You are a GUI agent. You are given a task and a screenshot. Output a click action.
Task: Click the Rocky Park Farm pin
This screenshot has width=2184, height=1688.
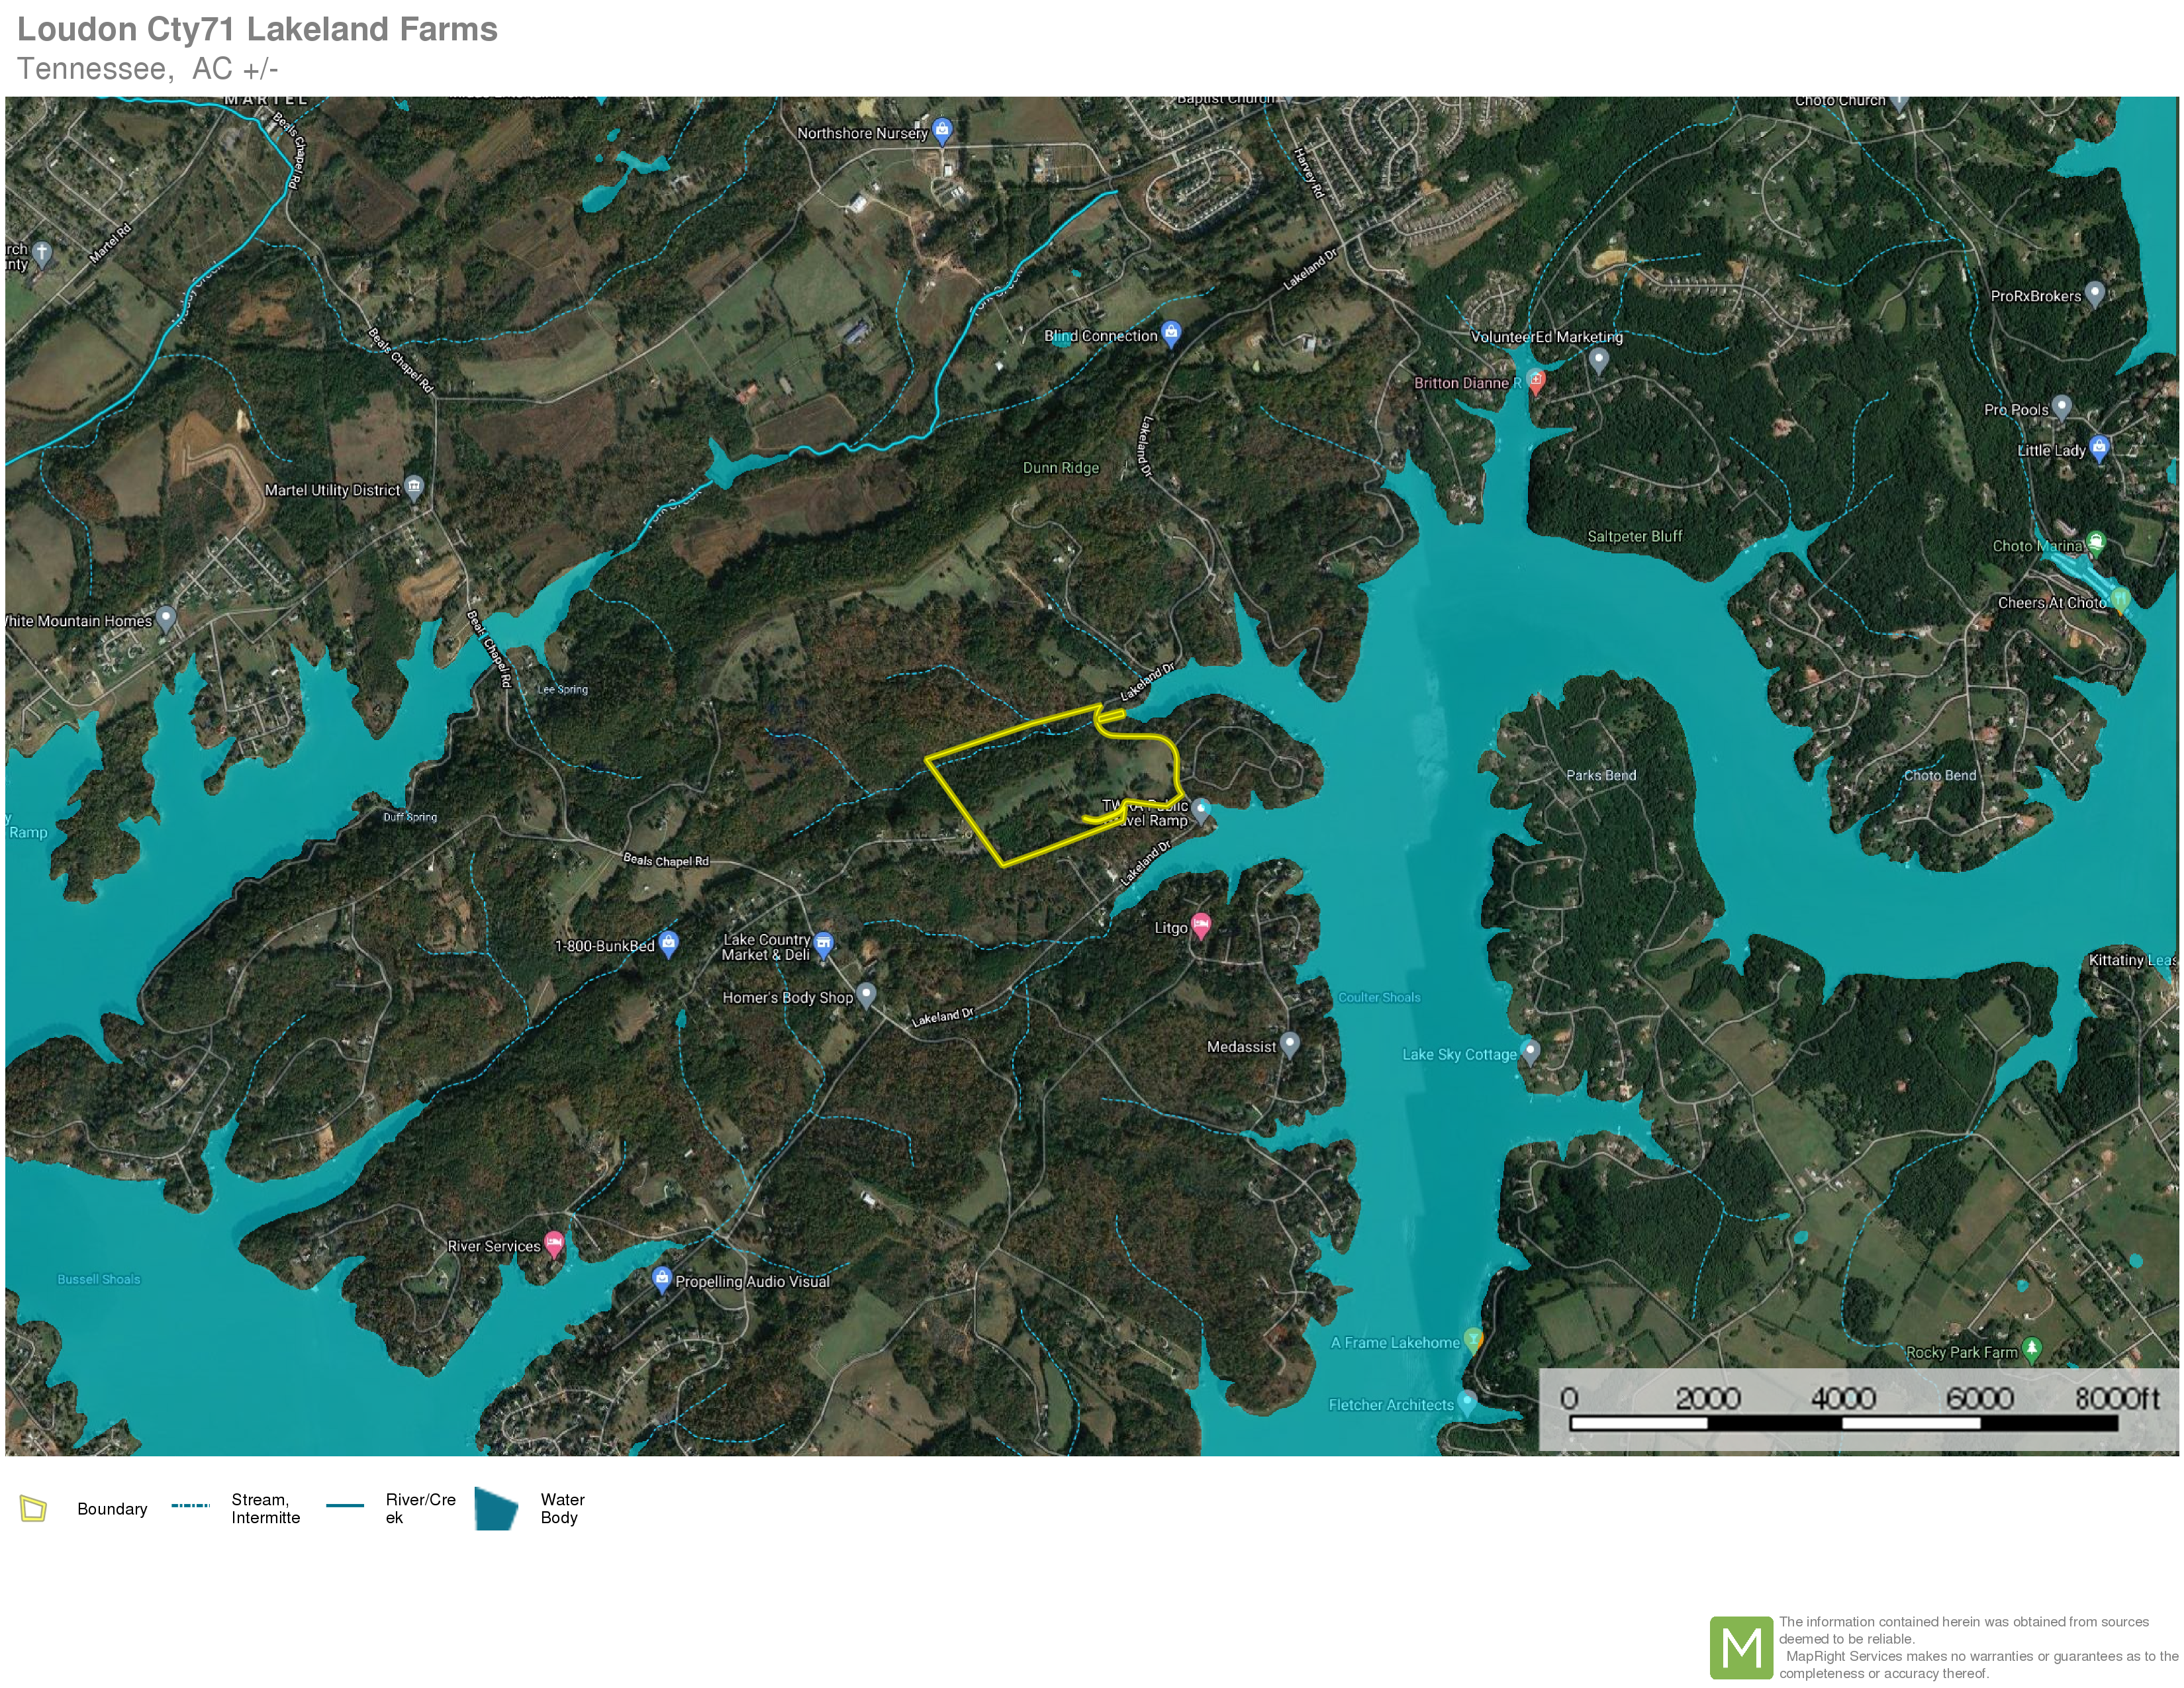click(2031, 1348)
